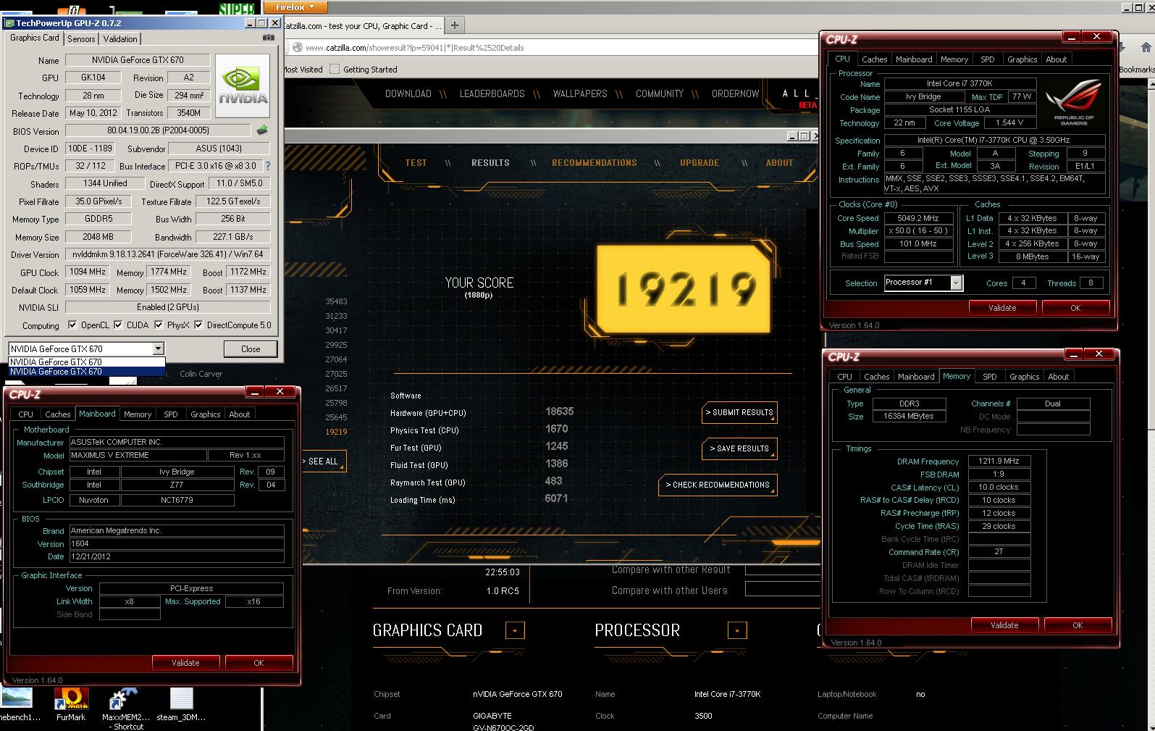Select first NVIDIA GeForce GTX 670 list entry
This screenshot has height=731, width=1155.
tap(86, 362)
